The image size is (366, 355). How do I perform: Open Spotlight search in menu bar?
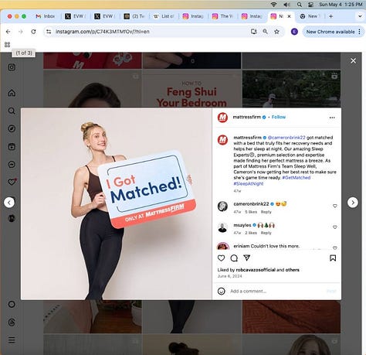300,5
